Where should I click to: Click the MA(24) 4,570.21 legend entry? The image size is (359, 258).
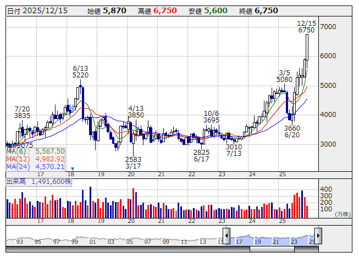point(36,167)
